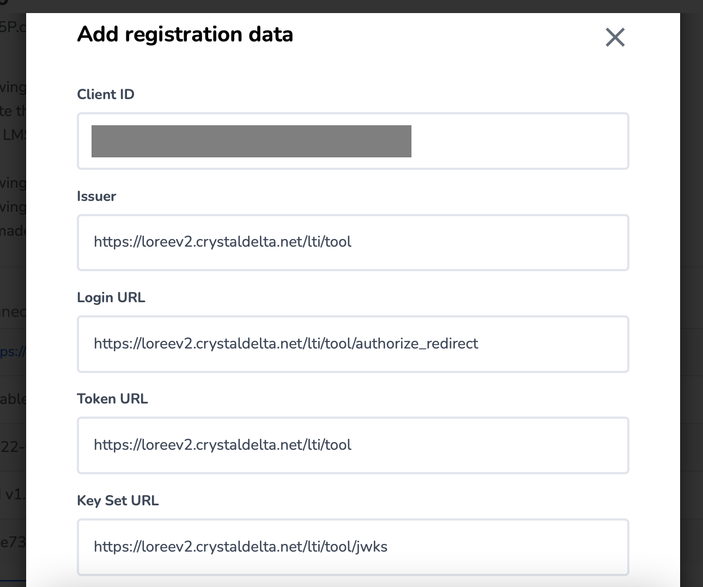The height and width of the screenshot is (587, 703).
Task: Click the Token URL lti/tool text
Action: pyautogui.click(x=222, y=445)
